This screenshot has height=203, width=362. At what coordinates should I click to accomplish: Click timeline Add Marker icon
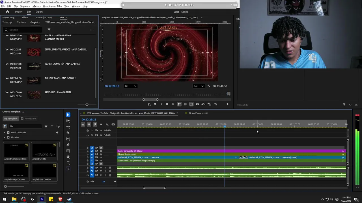(x=101, y=124)
